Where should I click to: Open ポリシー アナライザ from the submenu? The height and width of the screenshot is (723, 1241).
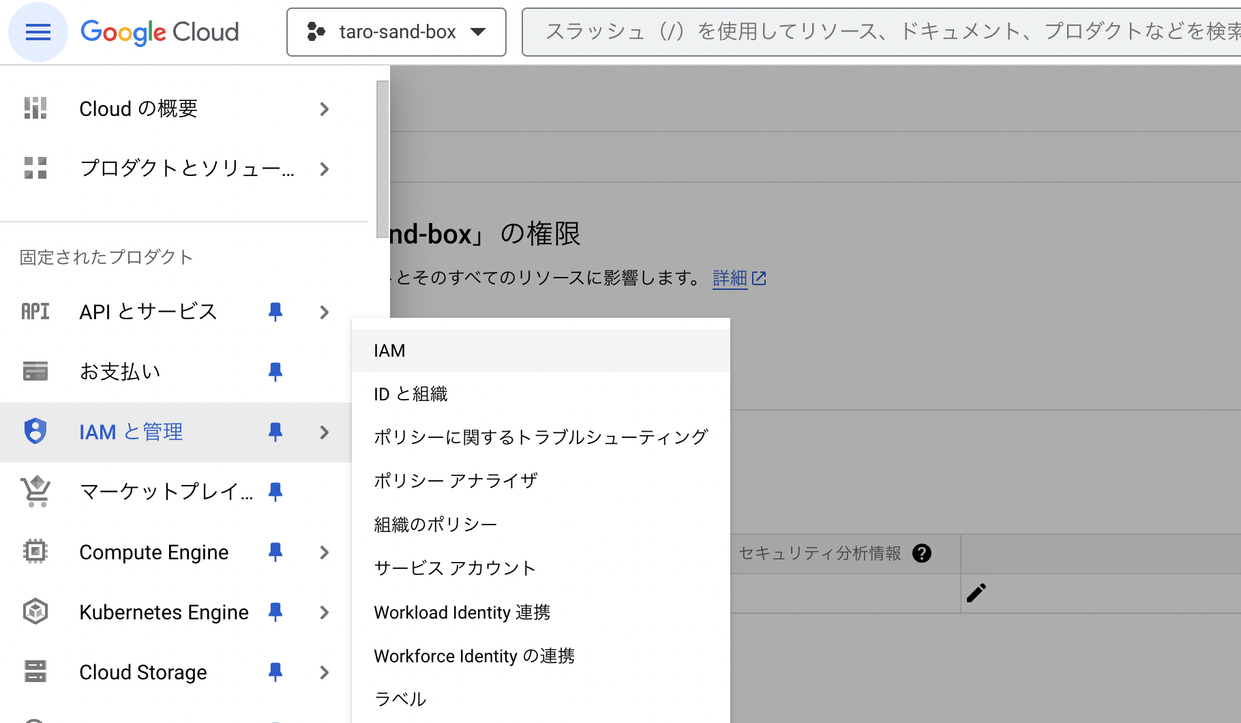pyautogui.click(x=541, y=481)
